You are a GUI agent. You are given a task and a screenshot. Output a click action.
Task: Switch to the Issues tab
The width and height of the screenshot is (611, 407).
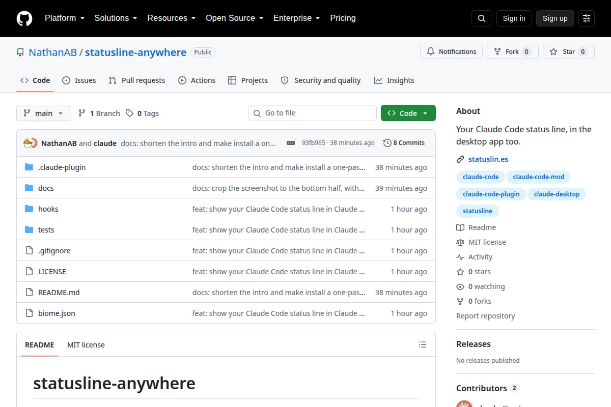(79, 80)
